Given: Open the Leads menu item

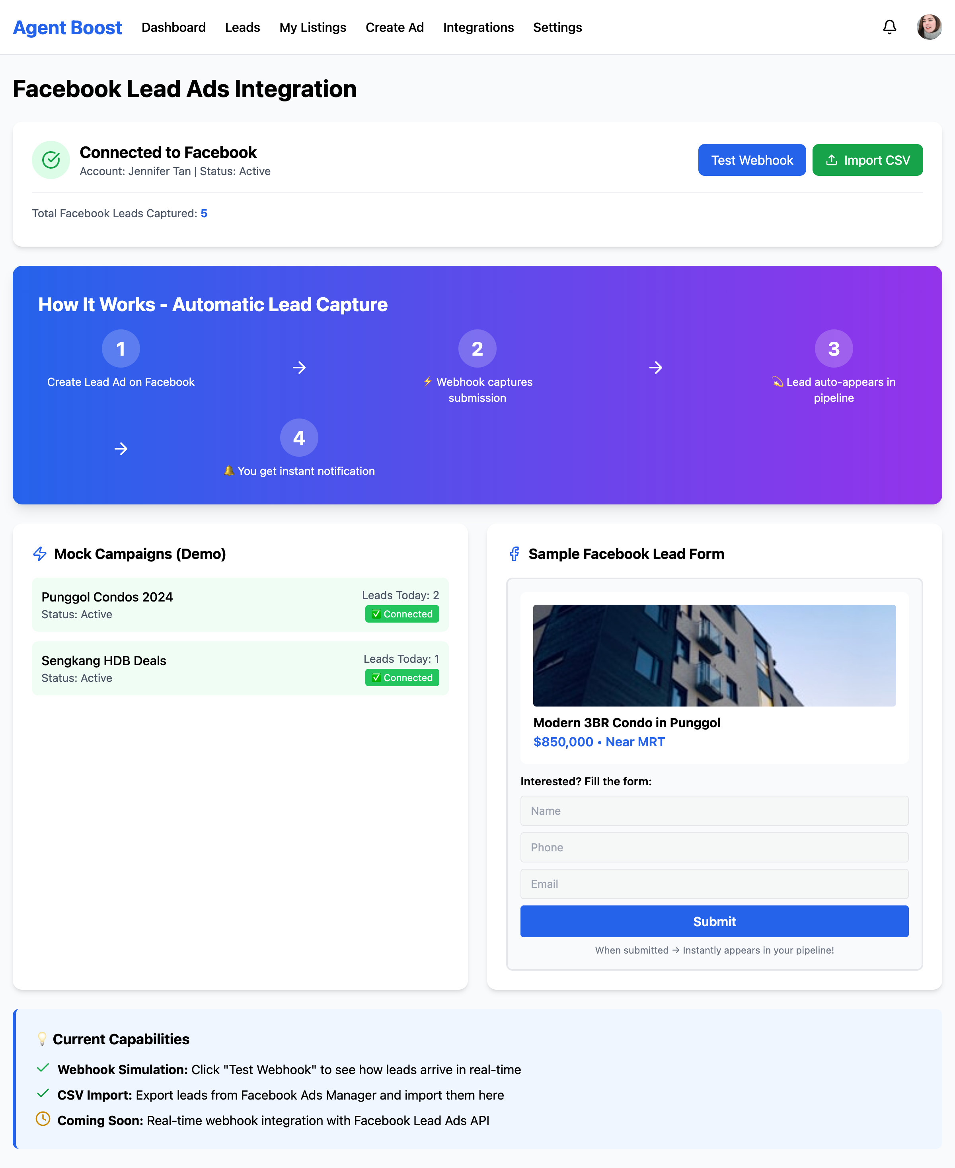Looking at the screenshot, I should 242,27.
